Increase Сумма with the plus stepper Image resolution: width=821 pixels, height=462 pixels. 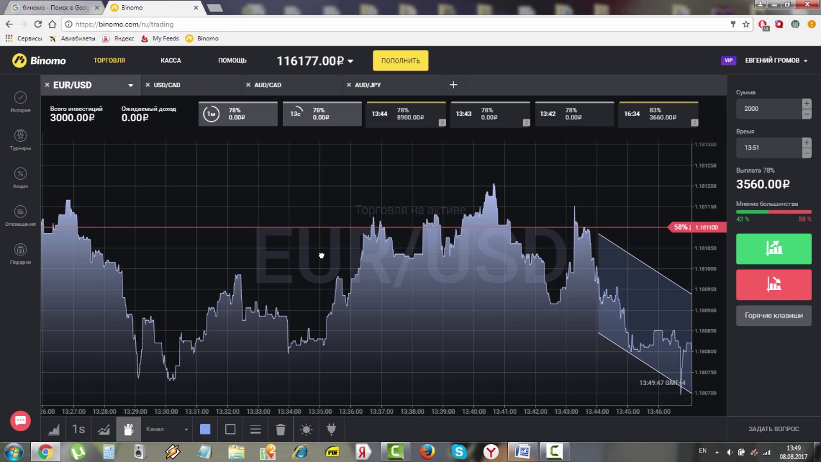pyautogui.click(x=806, y=103)
